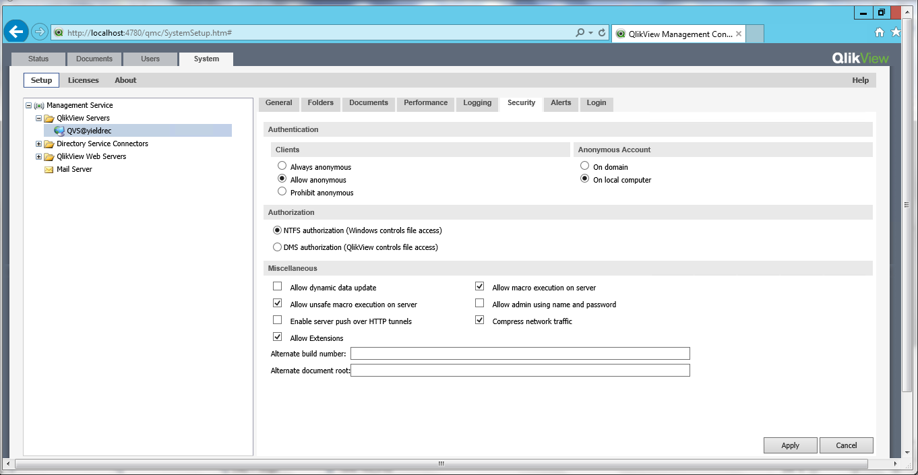The height and width of the screenshot is (475, 918).
Task: Open the browser home icon
Action: coord(879,32)
